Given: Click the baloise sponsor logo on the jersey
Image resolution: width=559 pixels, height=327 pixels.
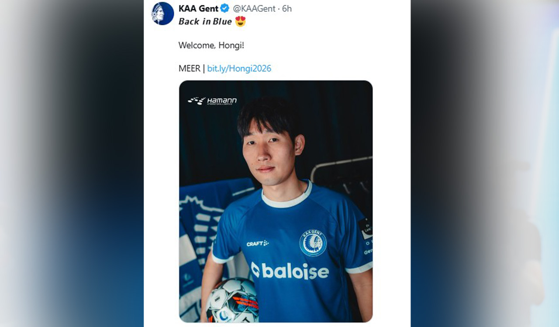Looking at the screenshot, I should click(290, 271).
